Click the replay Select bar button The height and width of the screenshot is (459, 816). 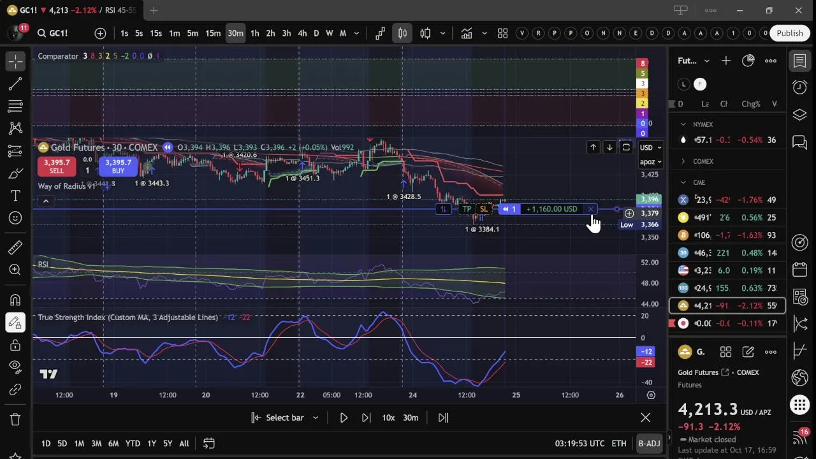(278, 418)
